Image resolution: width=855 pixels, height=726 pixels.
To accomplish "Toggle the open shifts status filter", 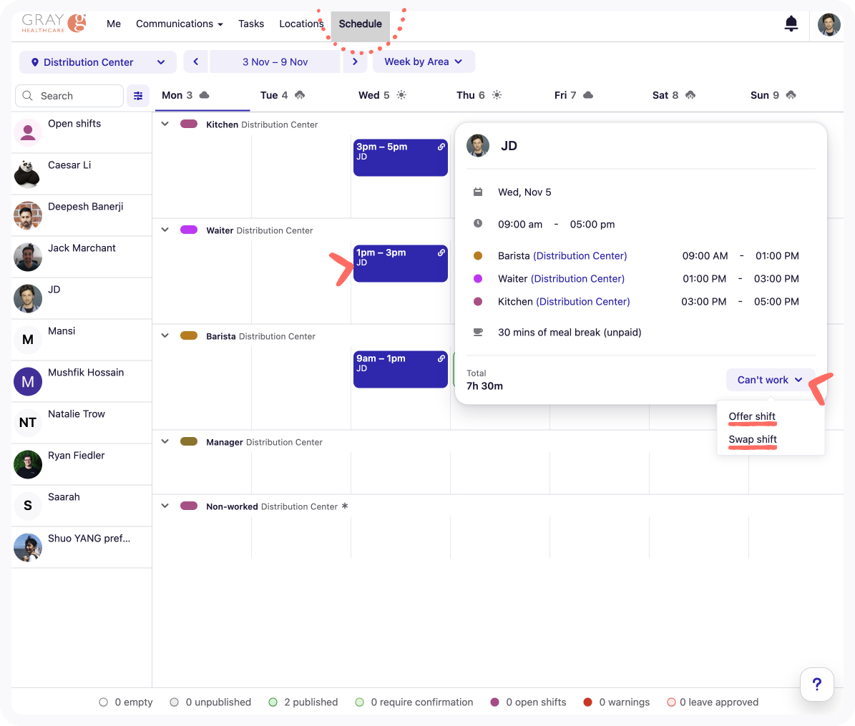I will pyautogui.click(x=494, y=702).
